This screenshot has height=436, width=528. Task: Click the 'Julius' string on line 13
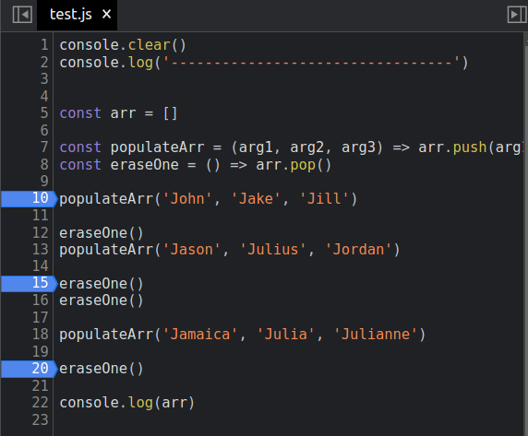pyautogui.click(x=272, y=250)
